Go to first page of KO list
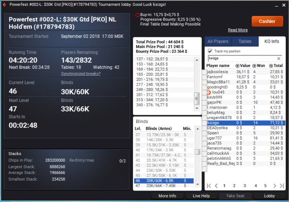Viewport: 289px width, 202px height. tap(208, 186)
